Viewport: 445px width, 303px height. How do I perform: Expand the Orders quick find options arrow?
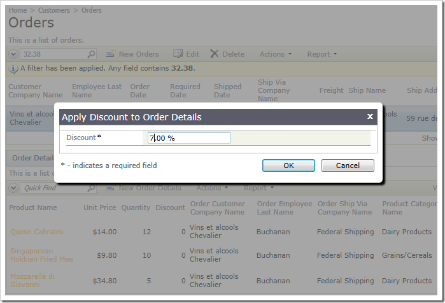[x=13, y=54]
